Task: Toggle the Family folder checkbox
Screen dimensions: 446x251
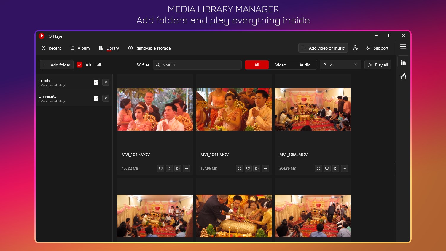Action: pos(96,82)
